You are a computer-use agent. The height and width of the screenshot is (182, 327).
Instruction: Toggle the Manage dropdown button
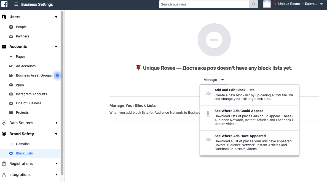[214, 80]
